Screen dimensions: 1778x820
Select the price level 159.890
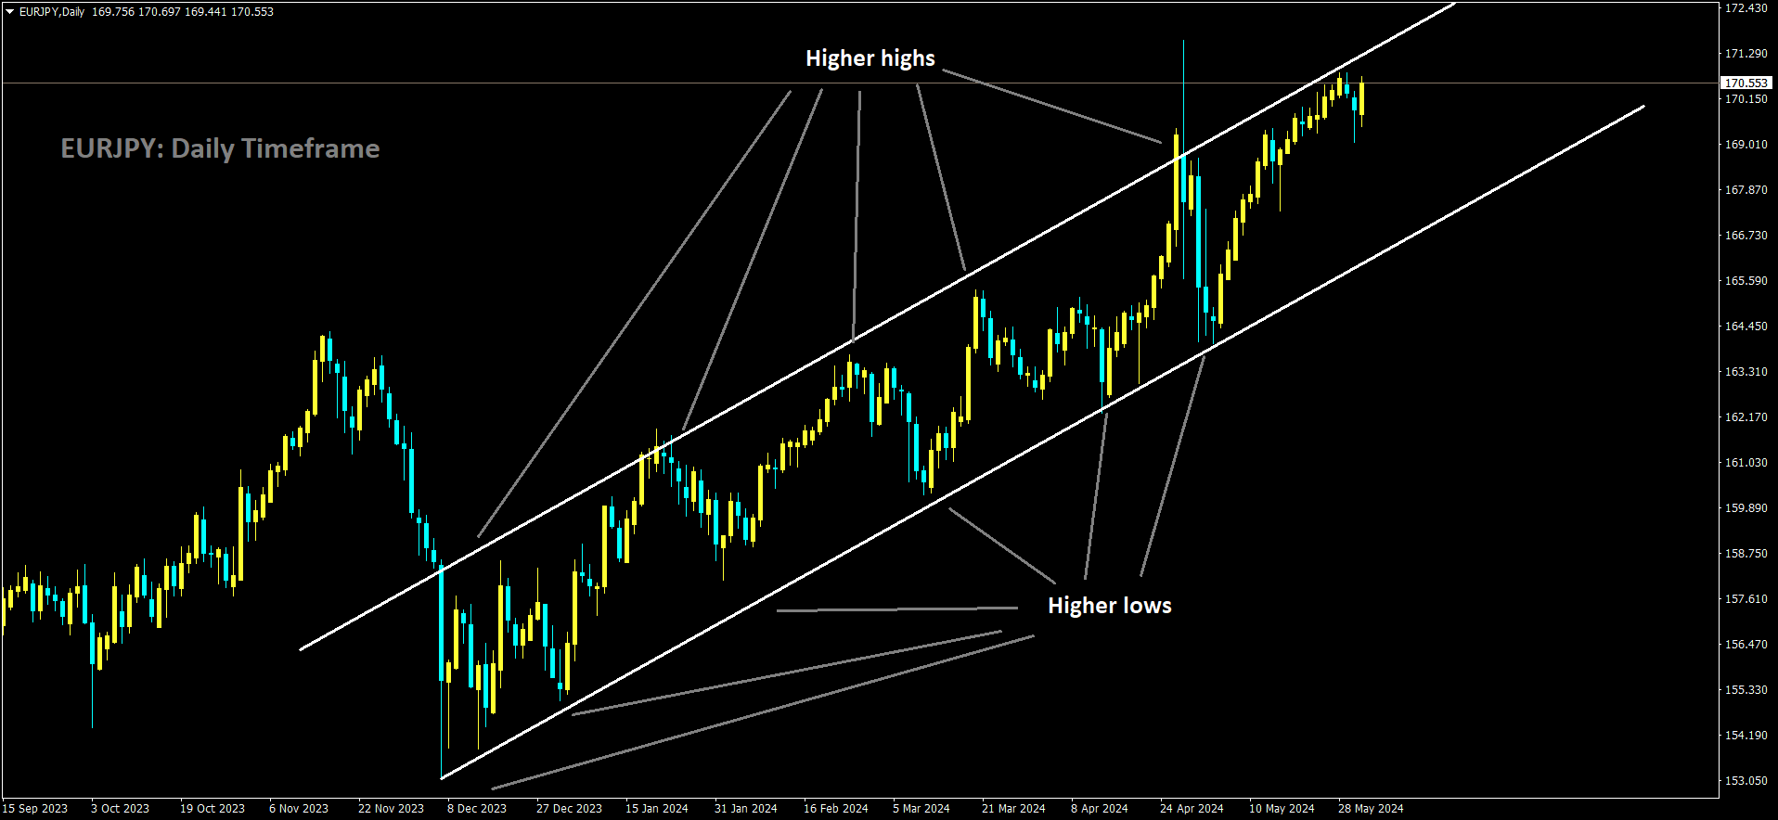coord(1746,508)
